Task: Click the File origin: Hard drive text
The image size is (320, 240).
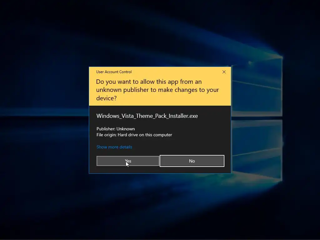Action: point(134,135)
